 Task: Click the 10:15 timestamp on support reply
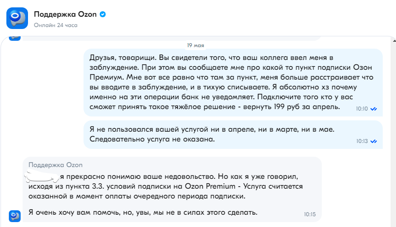pyautogui.click(x=310, y=214)
